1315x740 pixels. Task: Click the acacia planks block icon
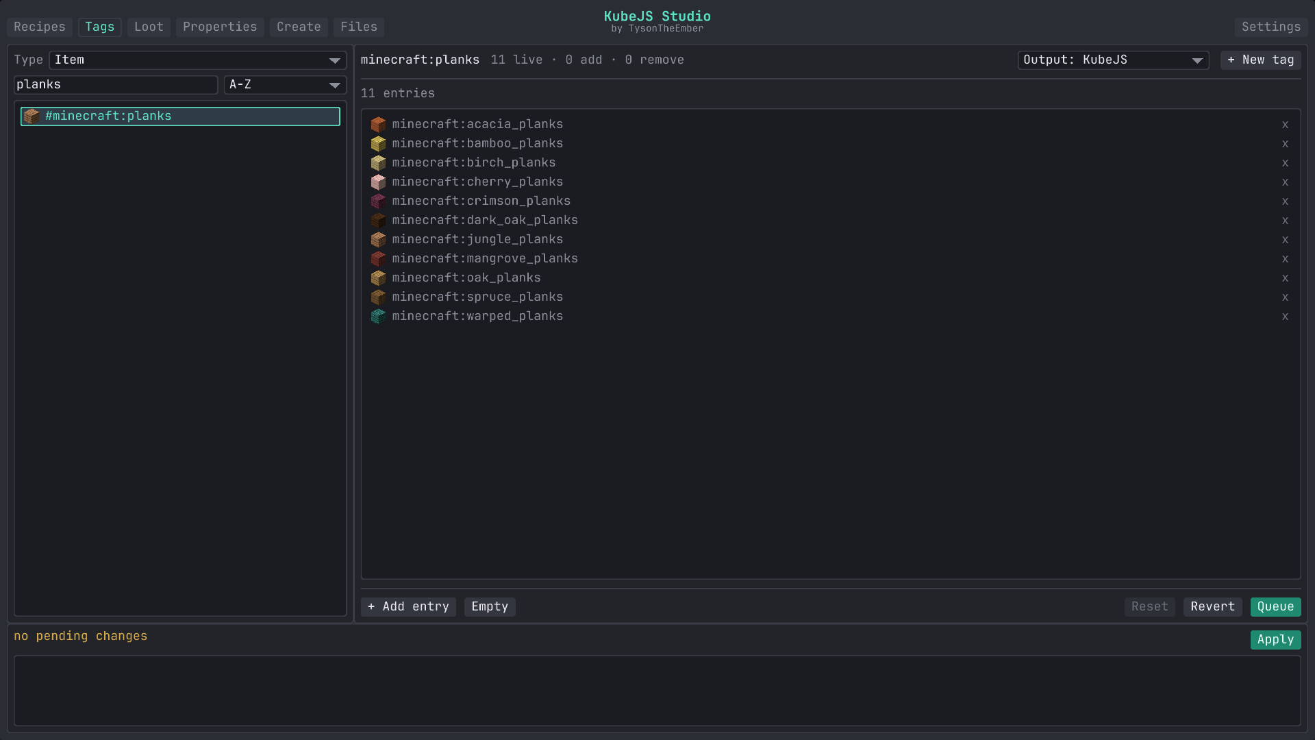tap(378, 124)
